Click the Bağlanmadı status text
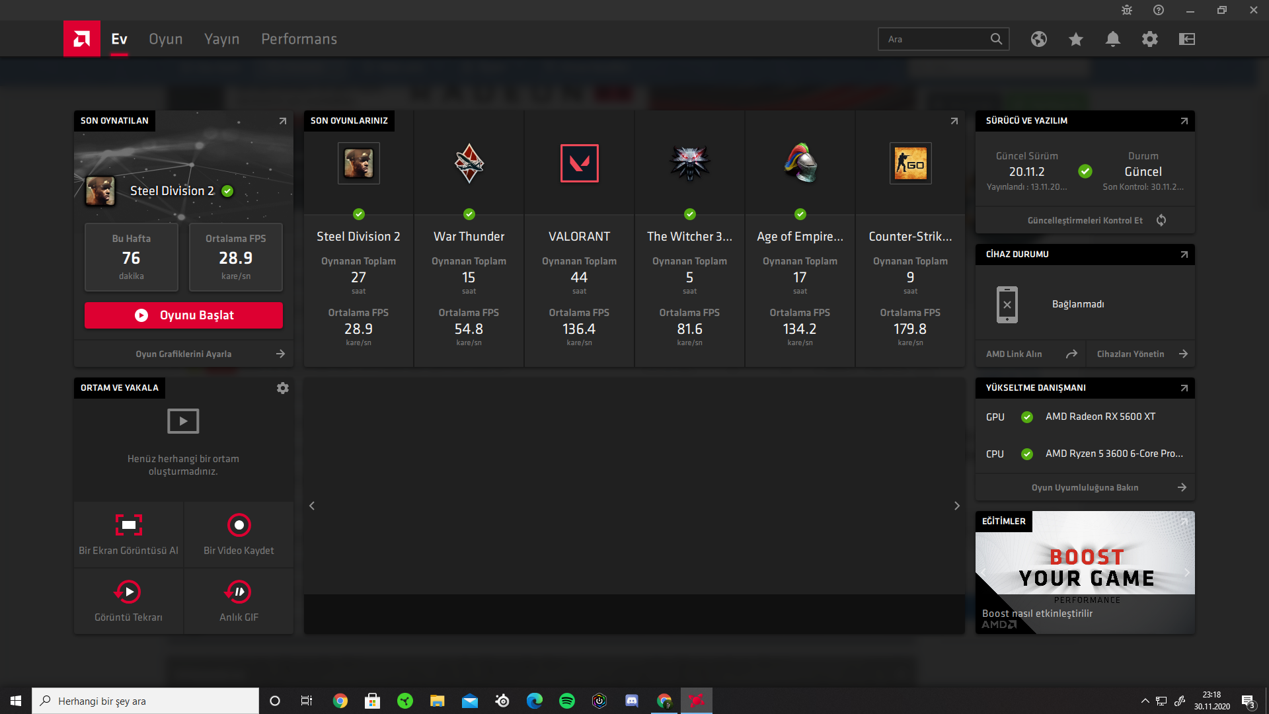Image resolution: width=1269 pixels, height=714 pixels. click(1078, 304)
